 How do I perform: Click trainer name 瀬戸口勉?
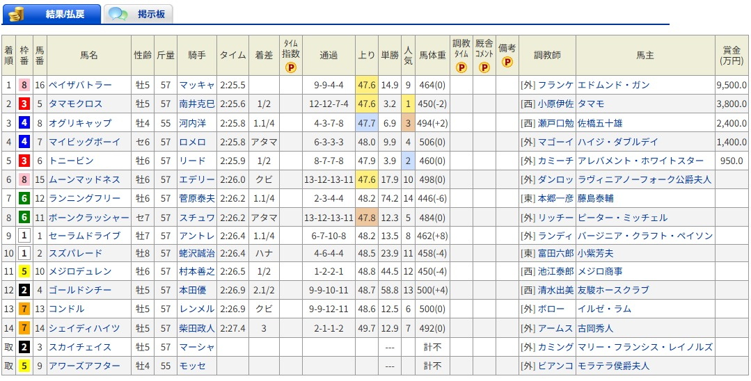click(x=555, y=123)
